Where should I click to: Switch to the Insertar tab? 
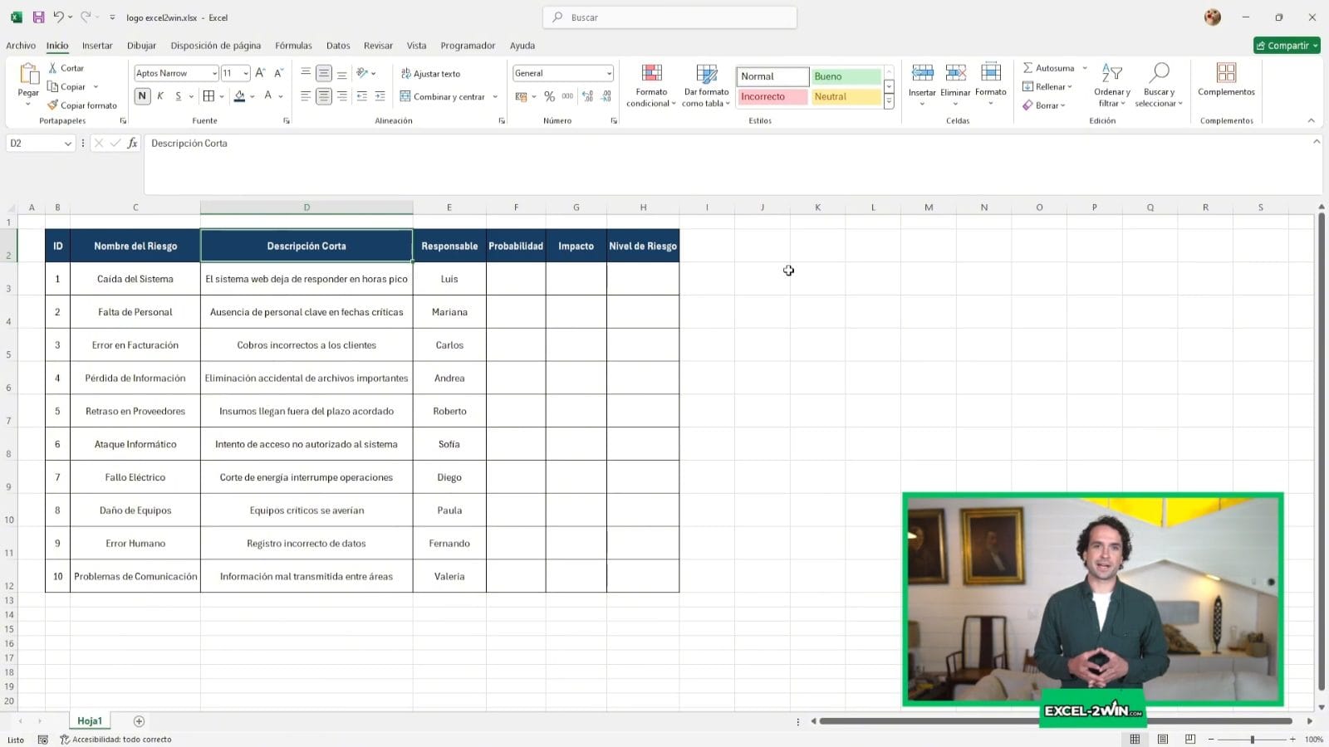tap(97, 46)
